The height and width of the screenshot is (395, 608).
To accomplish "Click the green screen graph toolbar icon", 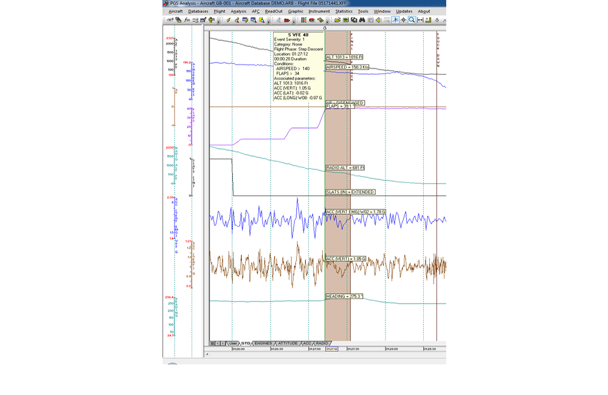I will click(x=346, y=20).
